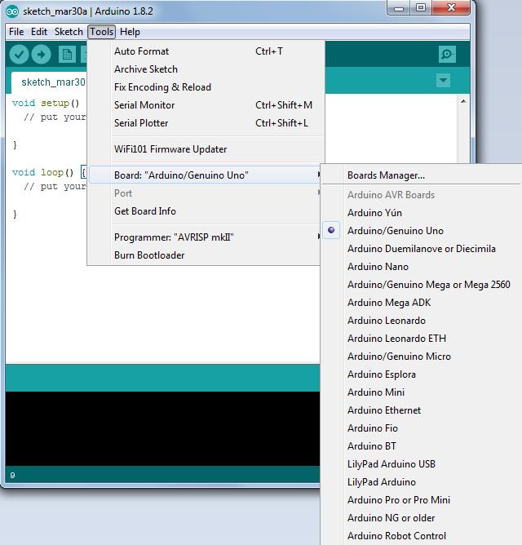
Task: Click the black console output area
Action: click(162, 428)
